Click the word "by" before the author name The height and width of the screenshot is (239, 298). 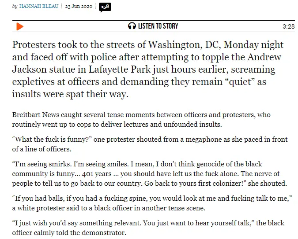(15, 6)
